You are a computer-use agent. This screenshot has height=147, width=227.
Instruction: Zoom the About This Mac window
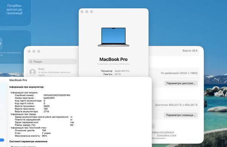coord(92,12)
